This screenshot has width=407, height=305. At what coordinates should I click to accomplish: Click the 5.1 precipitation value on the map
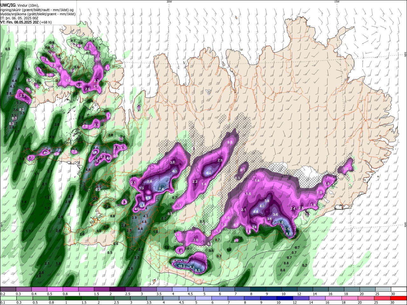tap(148, 198)
